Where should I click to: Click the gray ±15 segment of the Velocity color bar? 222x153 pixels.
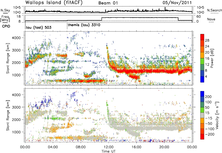[202, 115]
